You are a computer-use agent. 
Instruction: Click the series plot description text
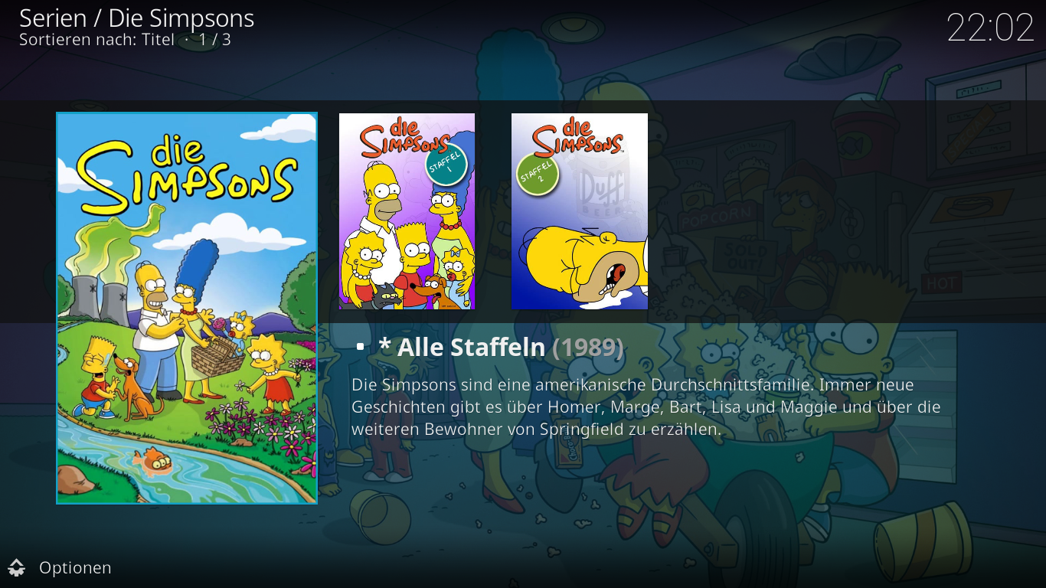coord(646,407)
